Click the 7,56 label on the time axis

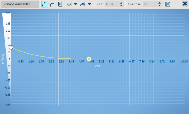(x=142, y=62)
